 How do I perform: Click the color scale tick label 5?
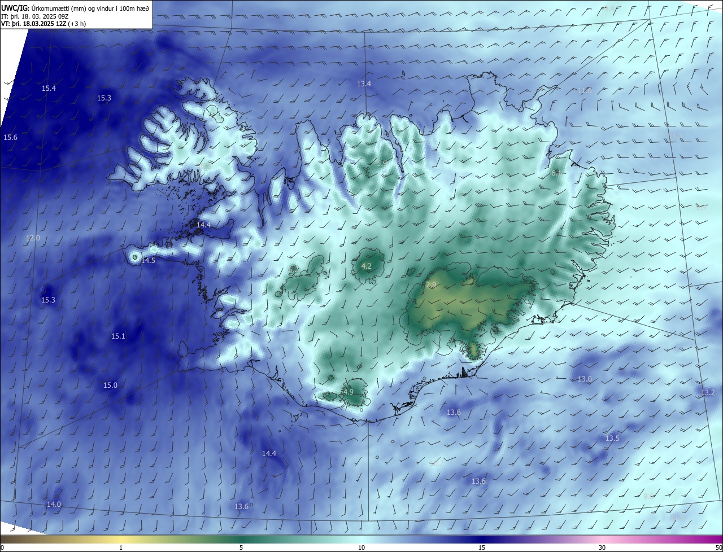(x=241, y=548)
